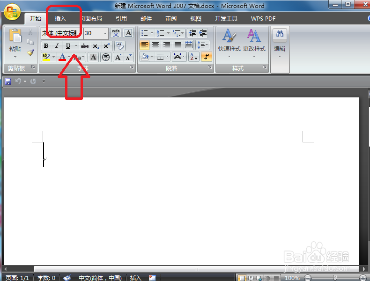Open line spacing dropdown

202,45
